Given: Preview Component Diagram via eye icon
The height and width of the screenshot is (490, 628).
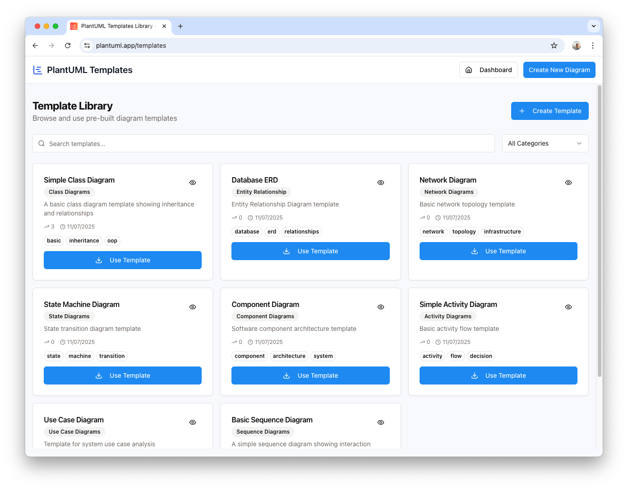Looking at the screenshot, I should point(381,307).
